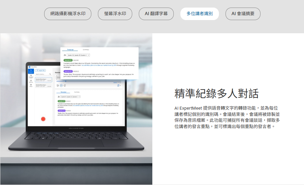Screen dimensions: 304x185
Task: Select the Standard Recording 2 item
Action: 44,80
